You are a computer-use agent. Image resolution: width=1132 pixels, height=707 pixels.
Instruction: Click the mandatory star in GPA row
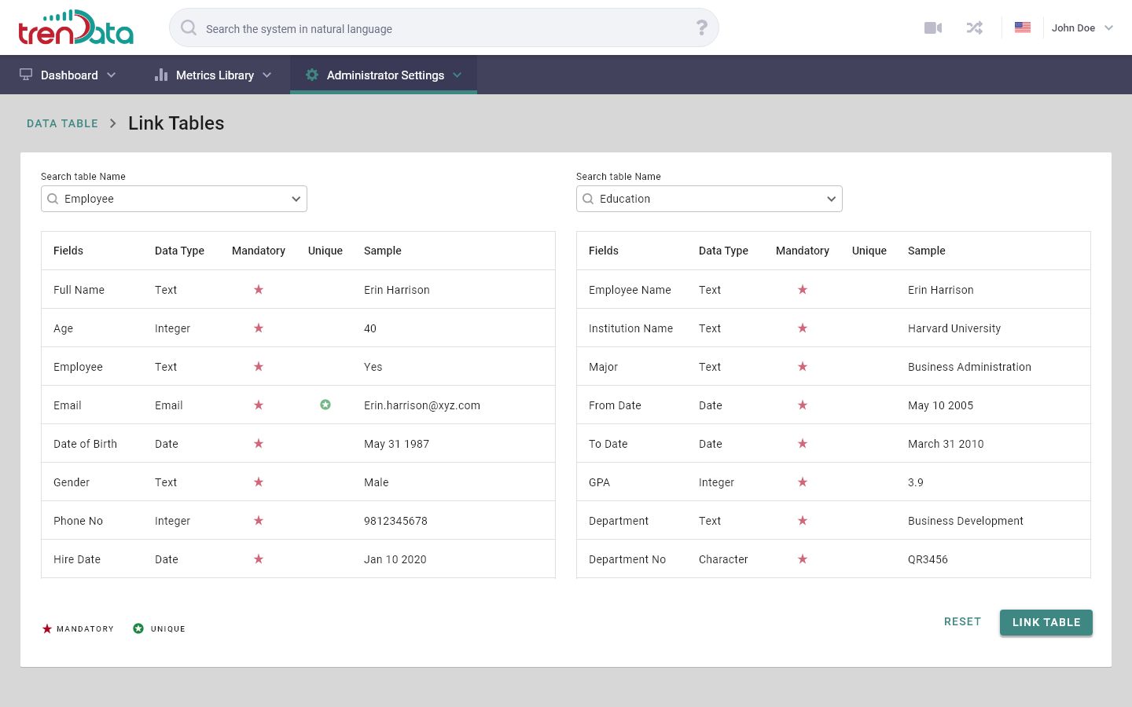coord(803,482)
